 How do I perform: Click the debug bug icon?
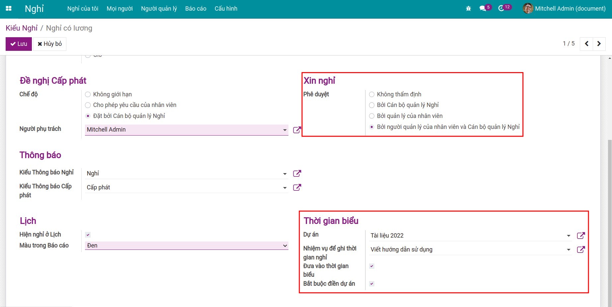click(468, 9)
